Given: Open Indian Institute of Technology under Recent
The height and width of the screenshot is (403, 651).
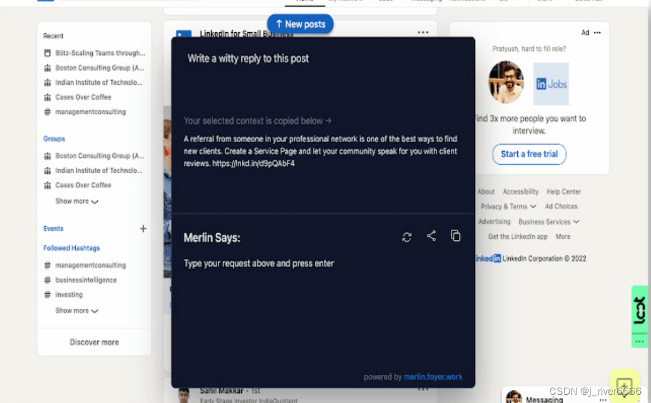Looking at the screenshot, I should click(93, 82).
